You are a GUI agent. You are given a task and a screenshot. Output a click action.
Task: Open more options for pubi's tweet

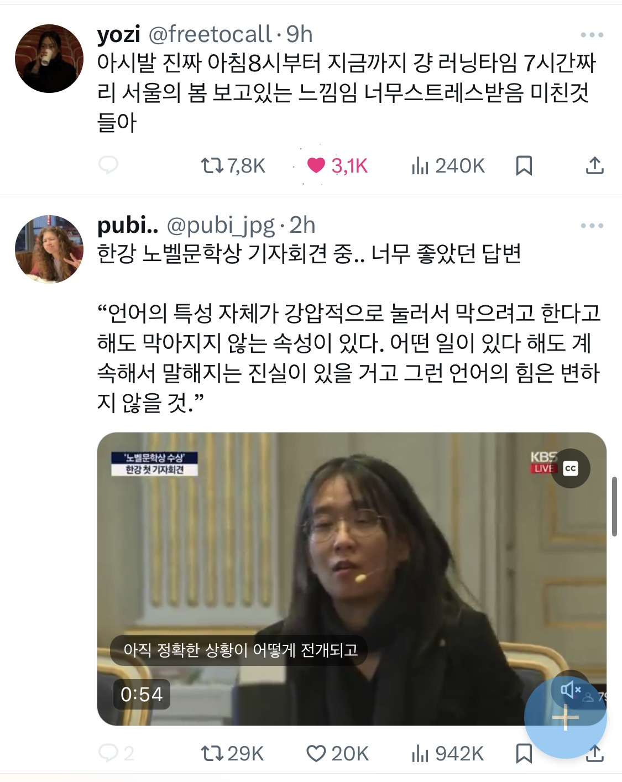pyautogui.click(x=592, y=226)
